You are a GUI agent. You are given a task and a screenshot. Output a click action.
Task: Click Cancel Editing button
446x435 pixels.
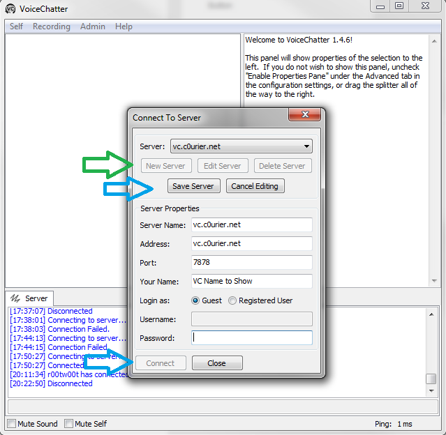coord(255,186)
